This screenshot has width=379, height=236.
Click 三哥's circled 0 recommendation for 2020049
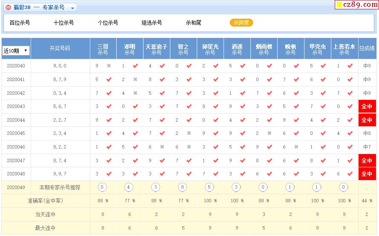click(x=103, y=187)
